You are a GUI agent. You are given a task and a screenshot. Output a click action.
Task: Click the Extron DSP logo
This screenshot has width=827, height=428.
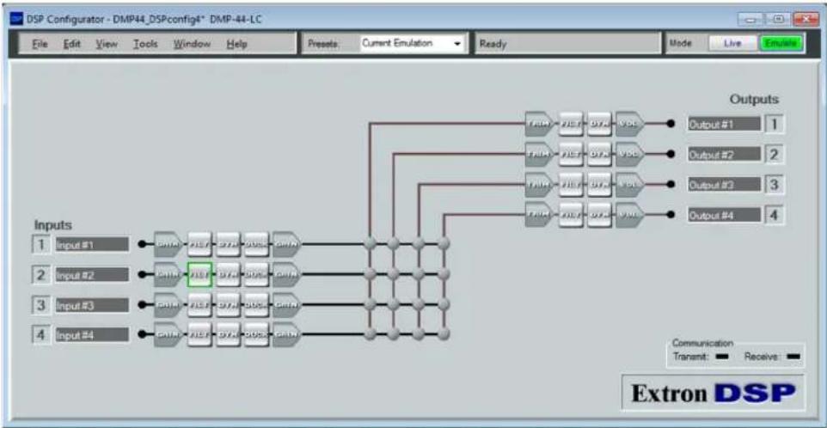tap(713, 394)
